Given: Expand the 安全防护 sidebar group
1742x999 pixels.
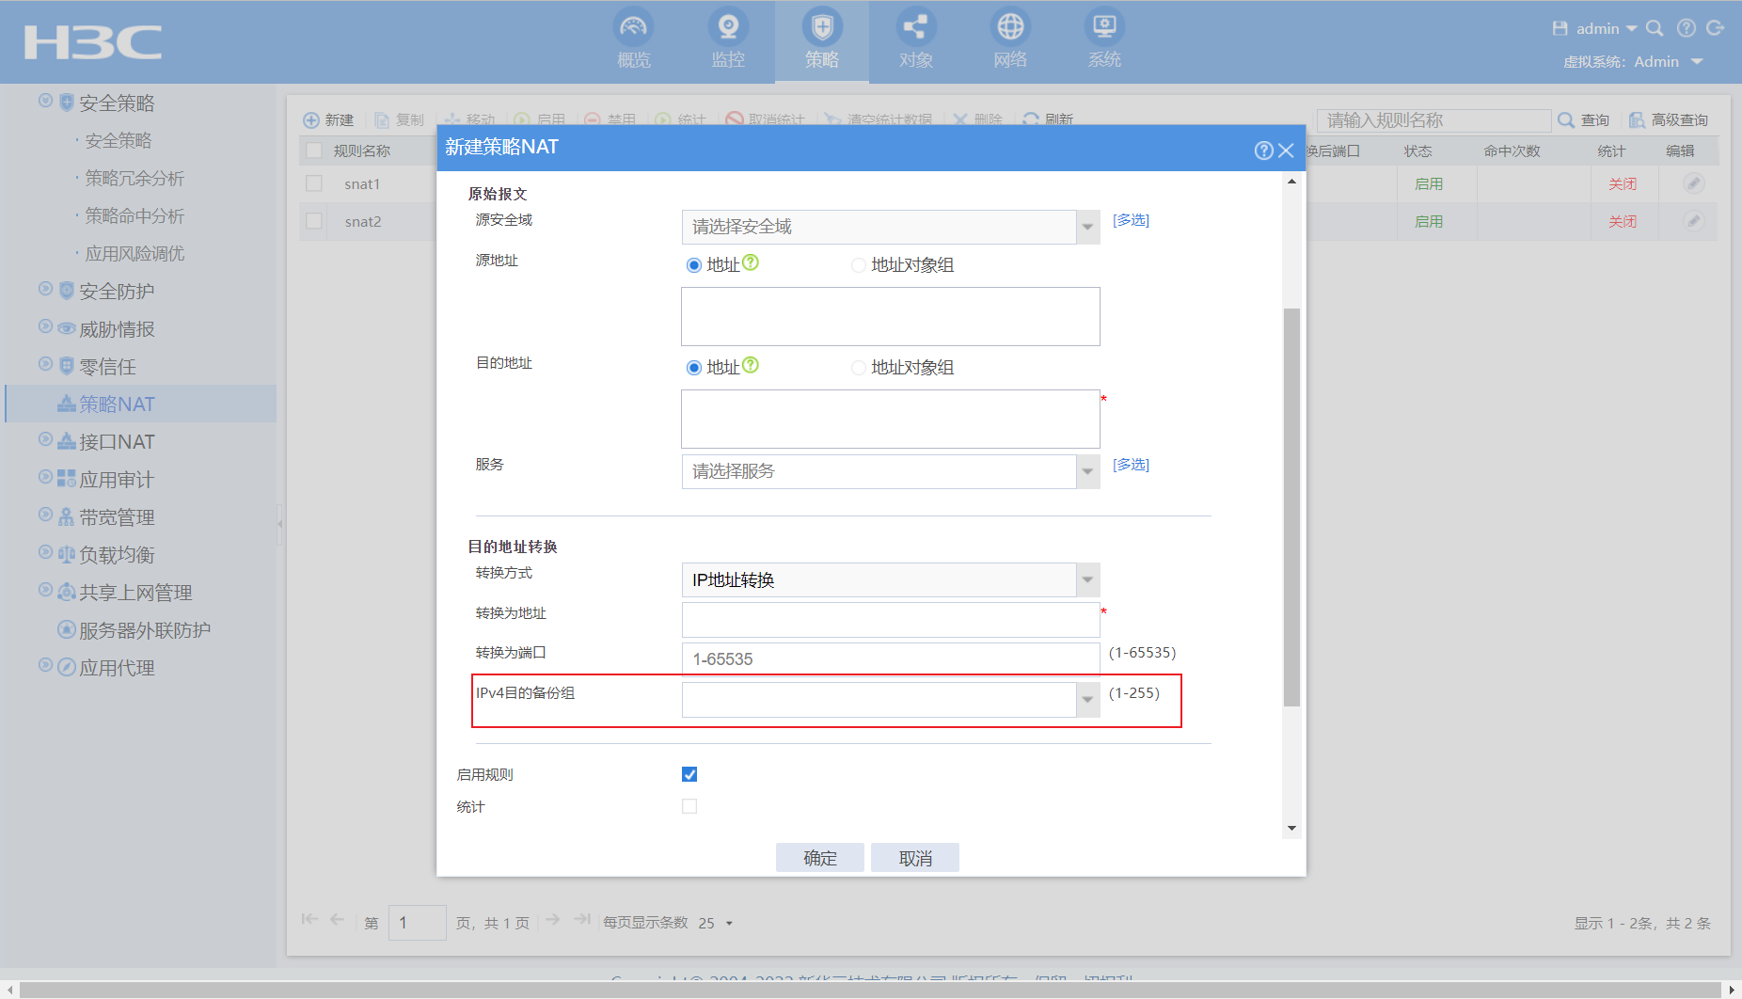Looking at the screenshot, I should point(45,289).
